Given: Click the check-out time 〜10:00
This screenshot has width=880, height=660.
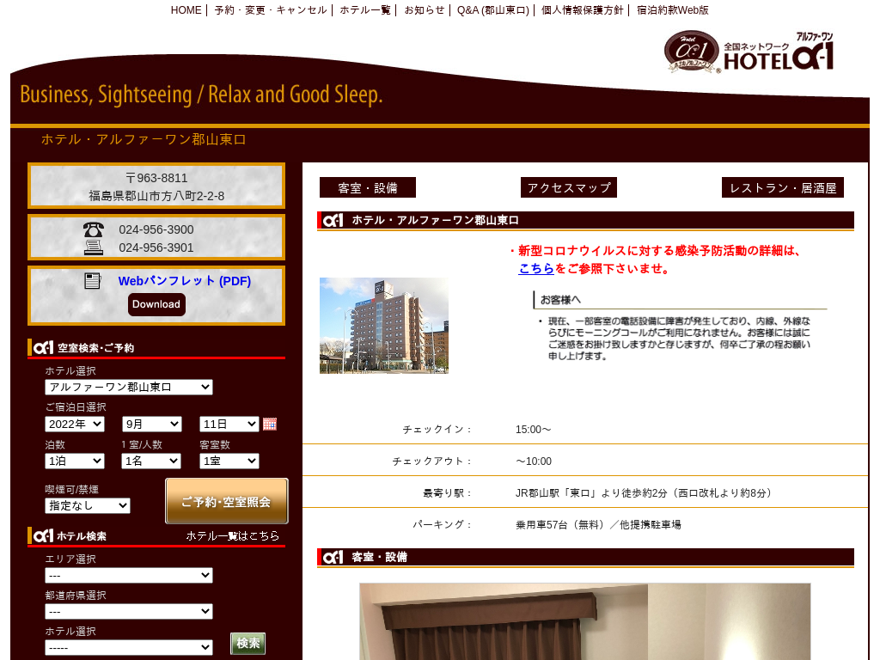Looking at the screenshot, I should point(533,461).
